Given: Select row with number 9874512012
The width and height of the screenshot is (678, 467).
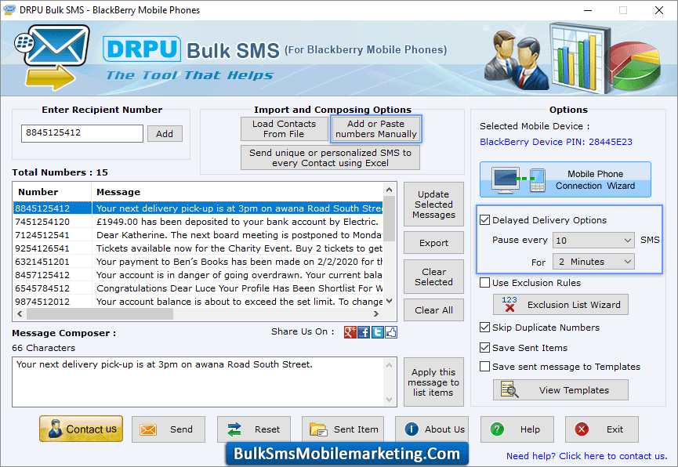Looking at the screenshot, I should click(x=198, y=302).
